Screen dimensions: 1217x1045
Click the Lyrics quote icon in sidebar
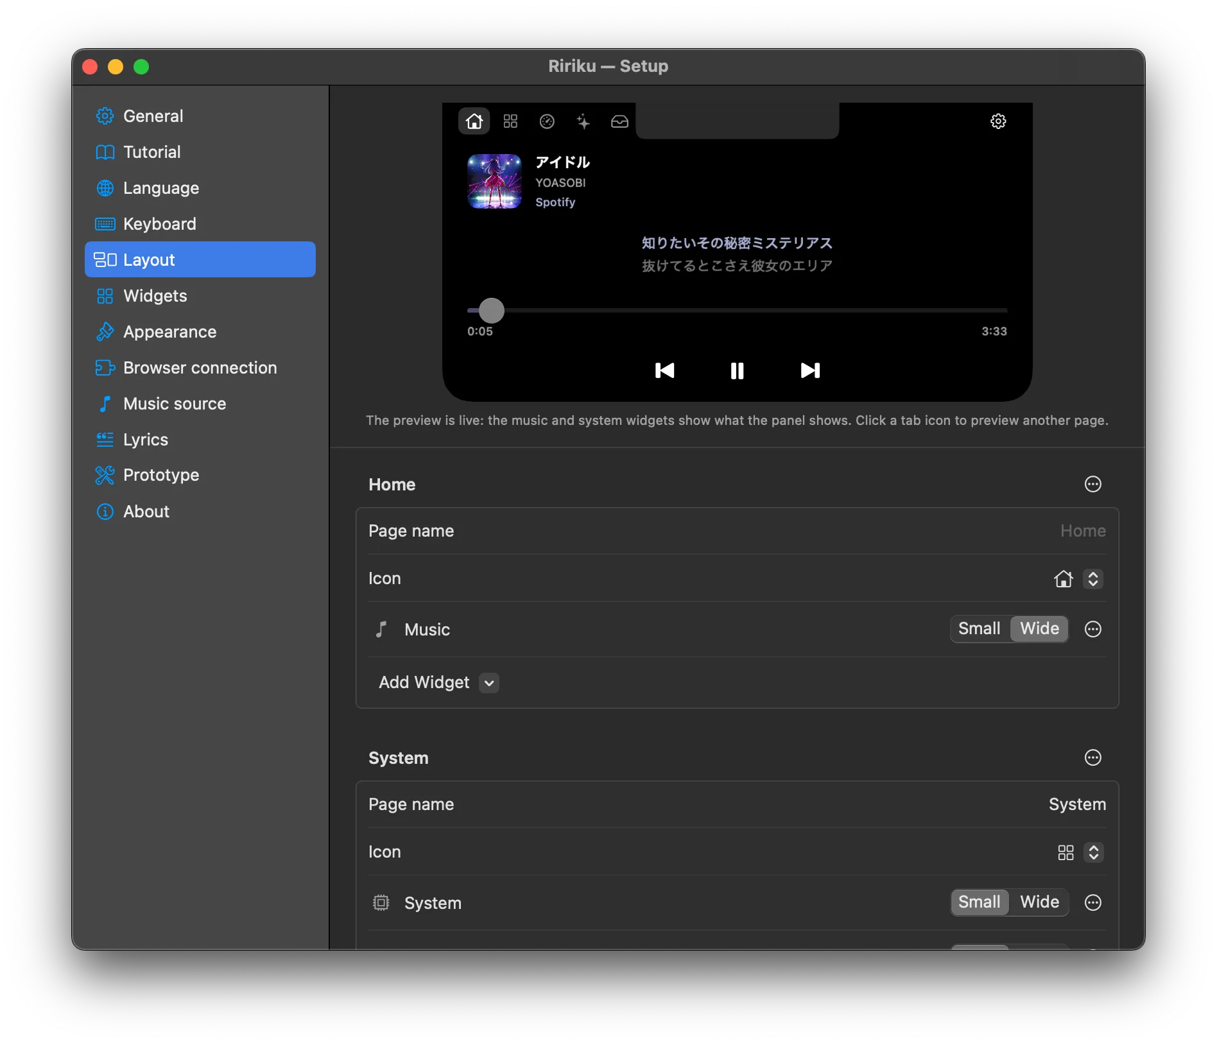(x=105, y=440)
